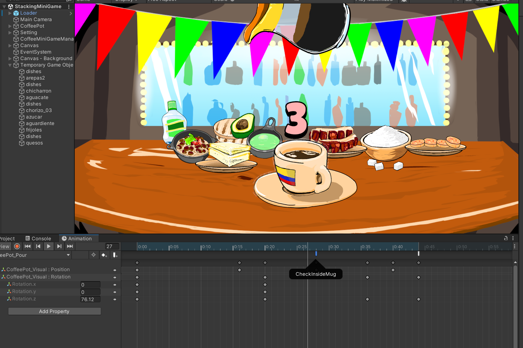Click the Rotation.z value field

coord(90,299)
